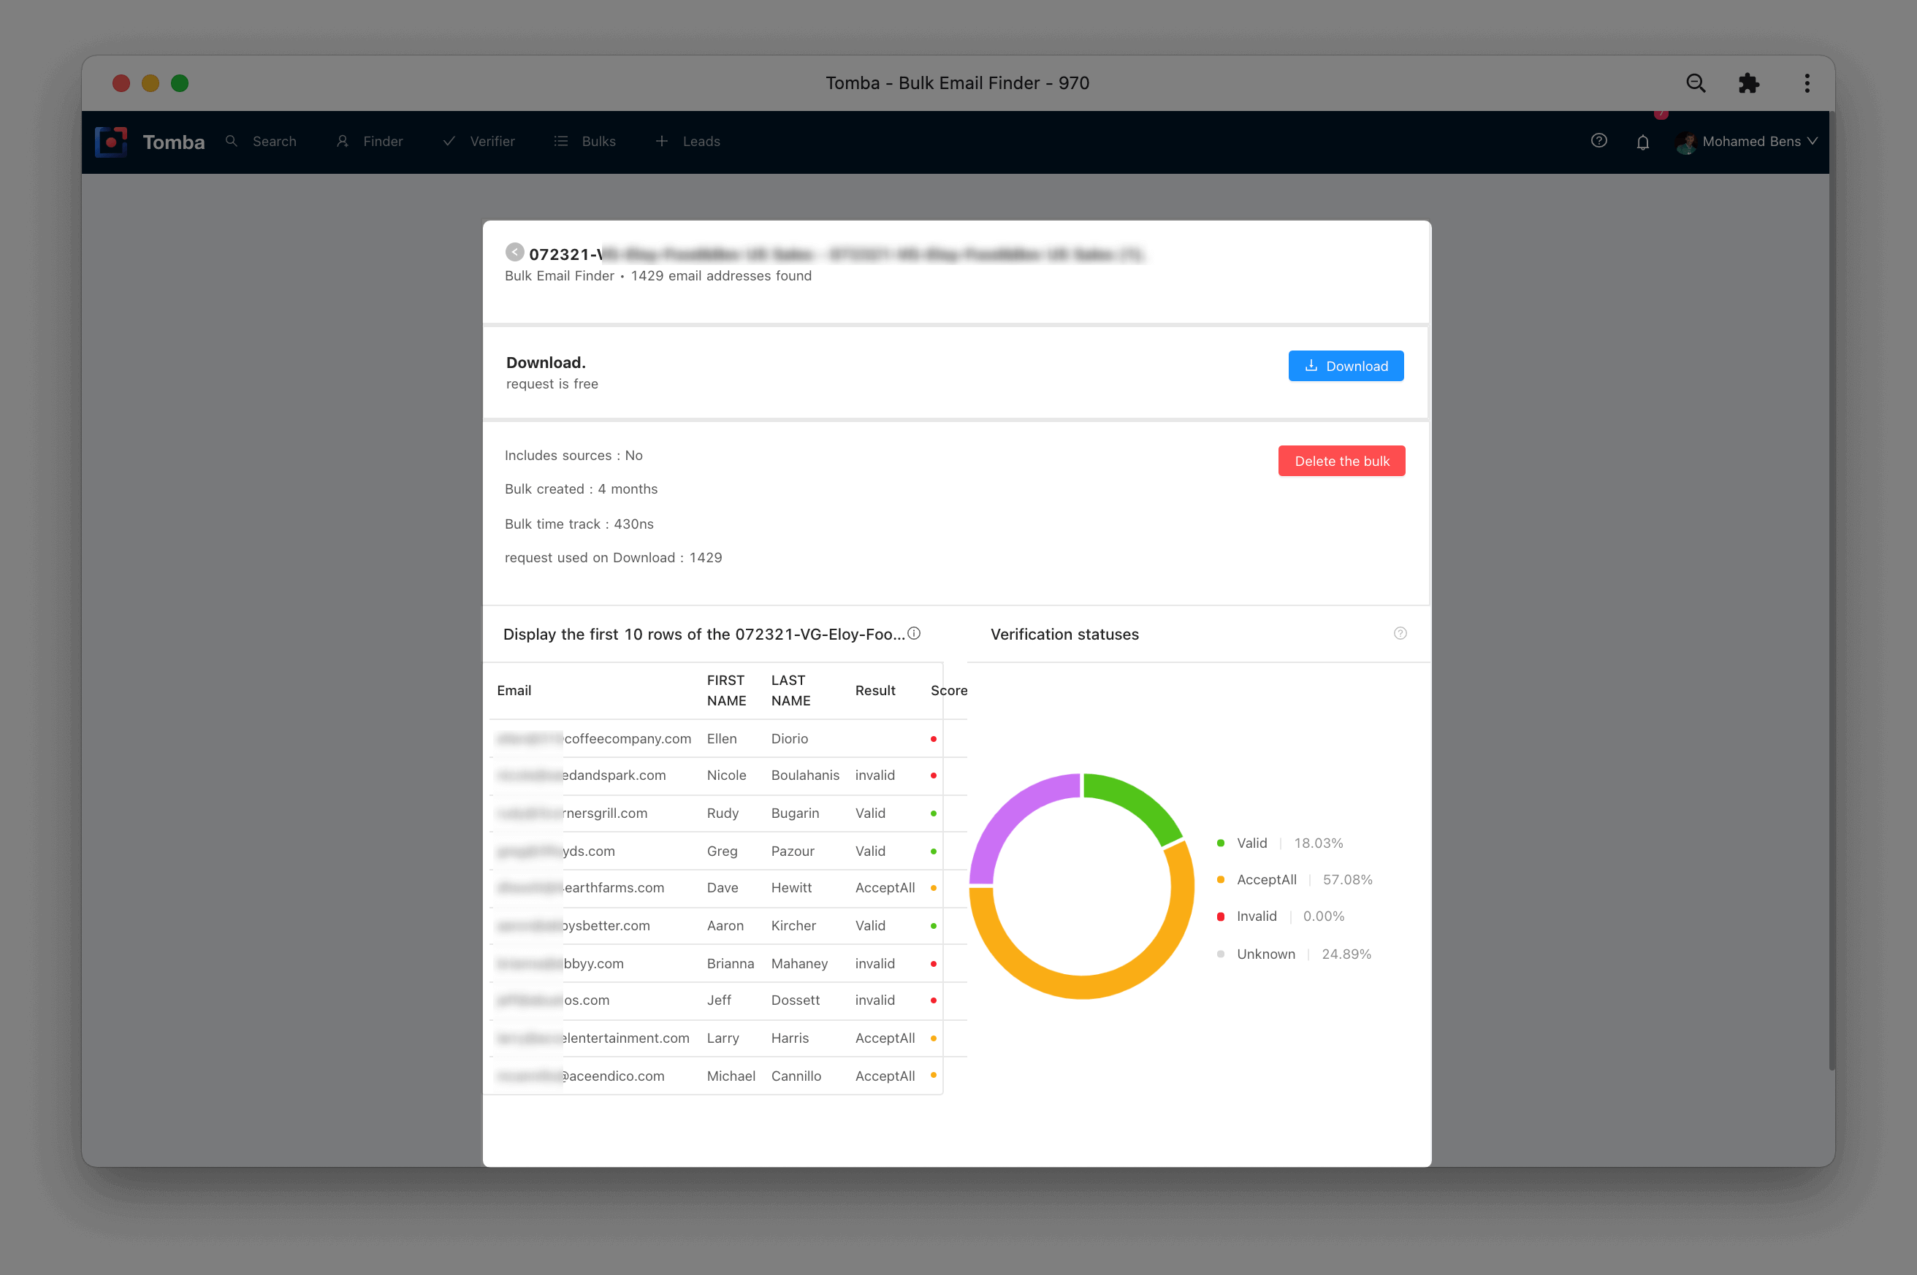This screenshot has height=1275, width=1917.
Task: Click the user avatar picture
Action: coord(1685,142)
